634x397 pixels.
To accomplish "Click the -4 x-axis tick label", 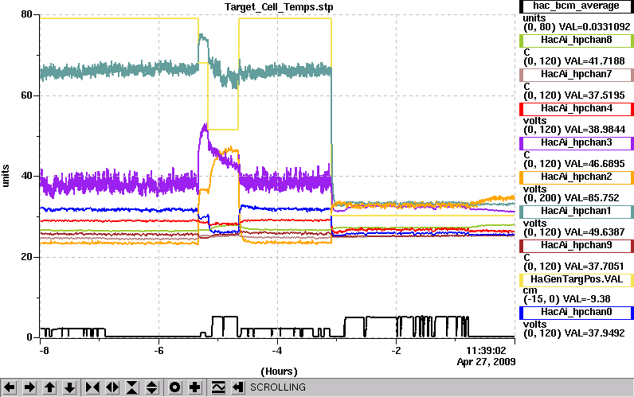I will (x=277, y=351).
